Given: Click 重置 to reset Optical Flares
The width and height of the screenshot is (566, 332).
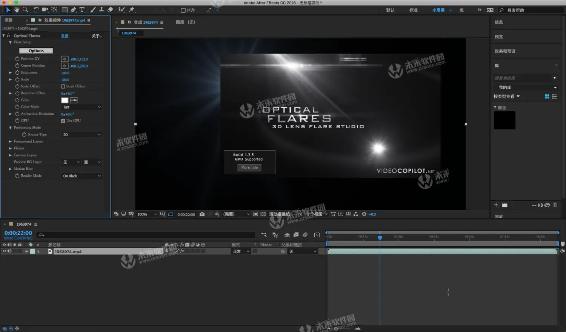Looking at the screenshot, I should (65, 36).
